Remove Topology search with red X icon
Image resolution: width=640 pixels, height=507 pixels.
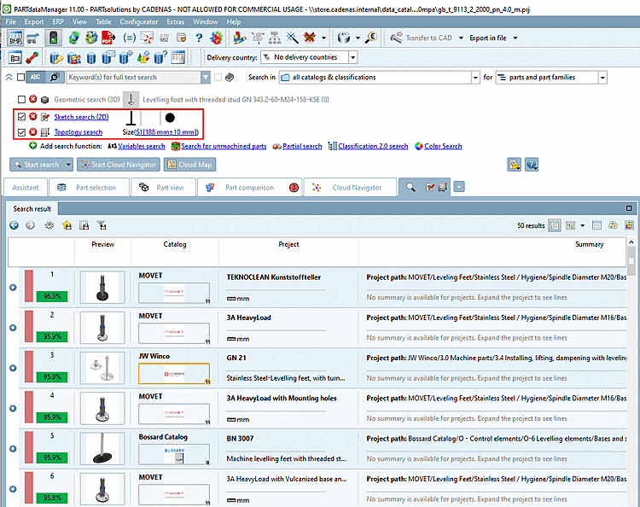tap(32, 132)
